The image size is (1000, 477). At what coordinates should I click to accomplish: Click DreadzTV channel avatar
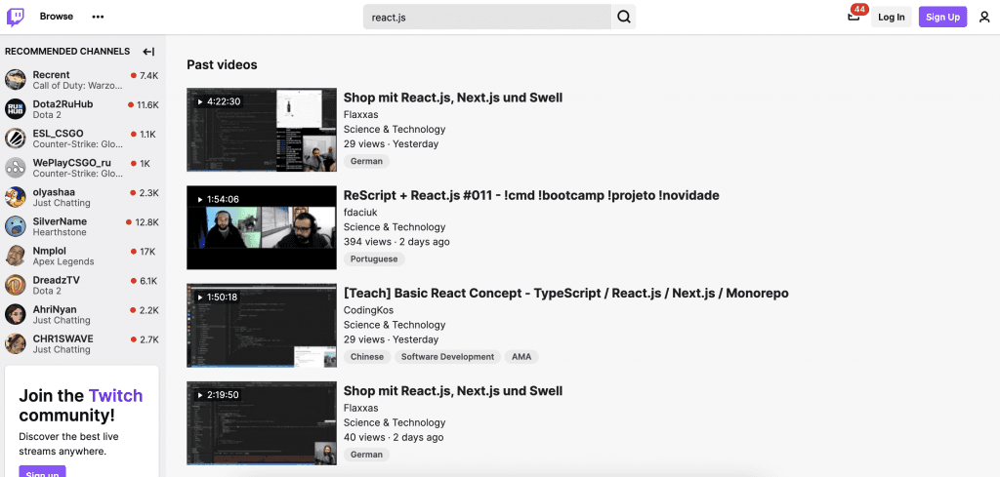pos(16,285)
